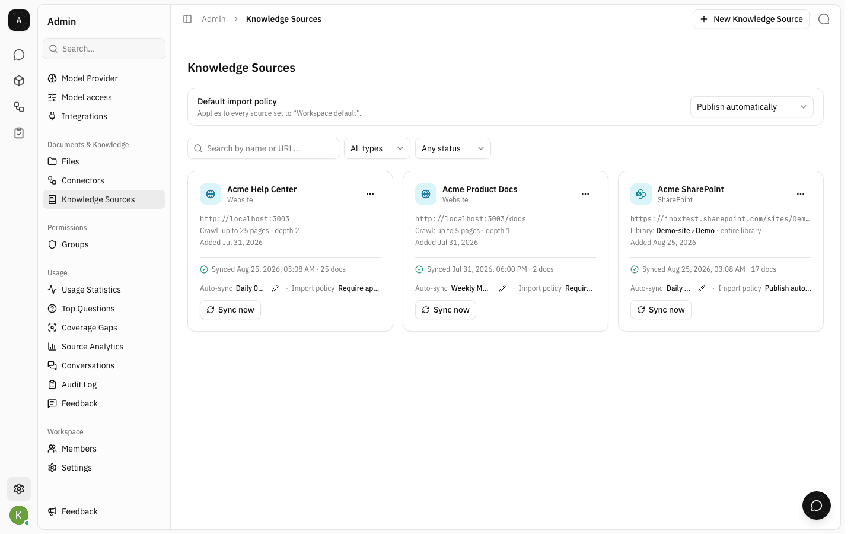The height and width of the screenshot is (534, 854).
Task: Open Top Questions in the sidebar
Action: (104, 309)
